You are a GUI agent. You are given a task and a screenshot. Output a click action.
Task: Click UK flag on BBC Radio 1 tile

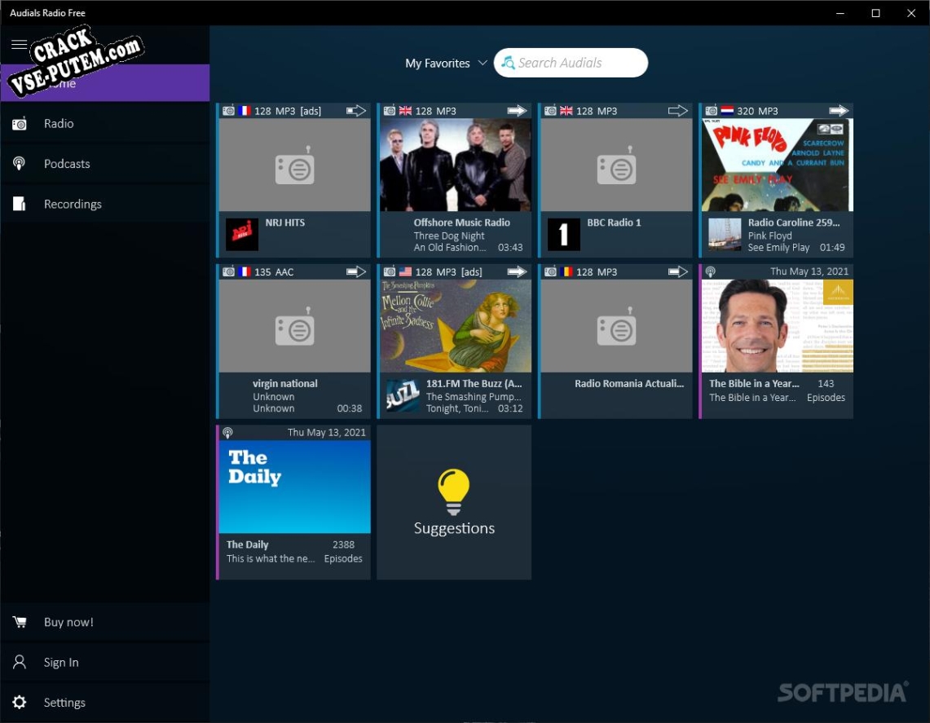click(x=566, y=111)
